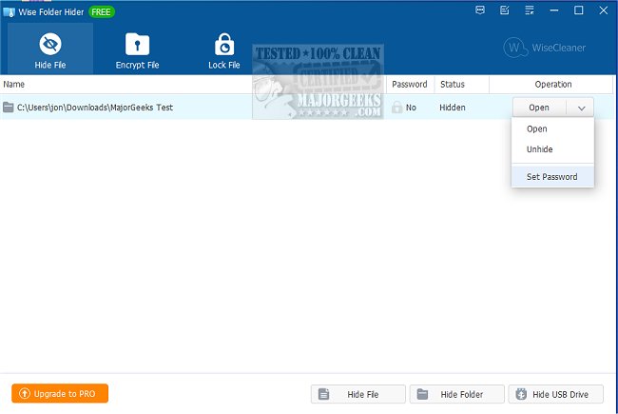Sort by the Name column header
The height and width of the screenshot is (414, 618).
(x=193, y=84)
